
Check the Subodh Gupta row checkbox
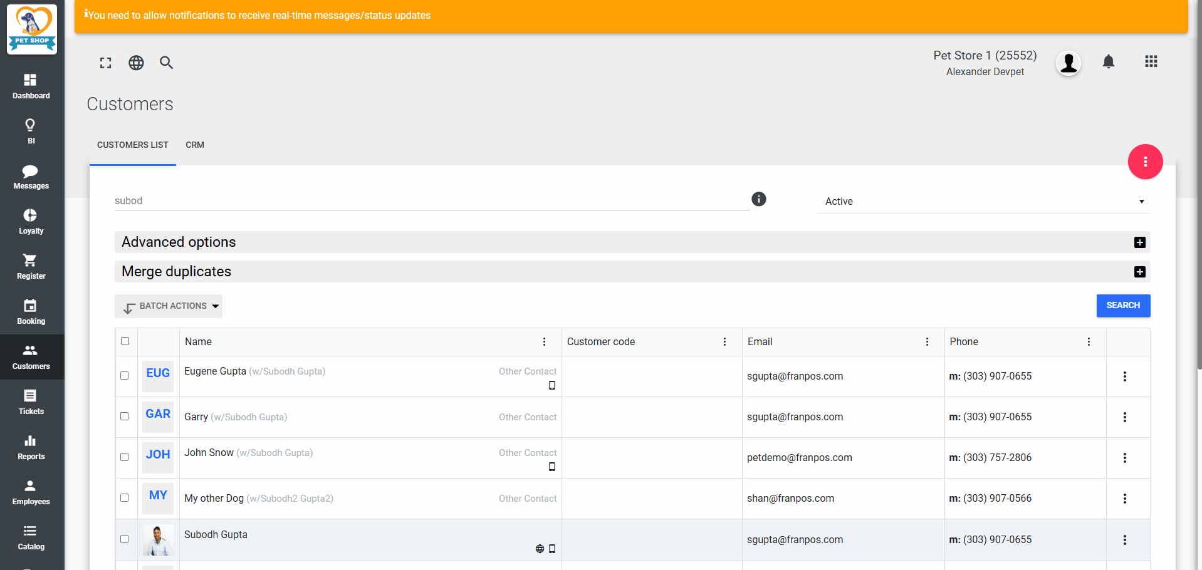125,539
